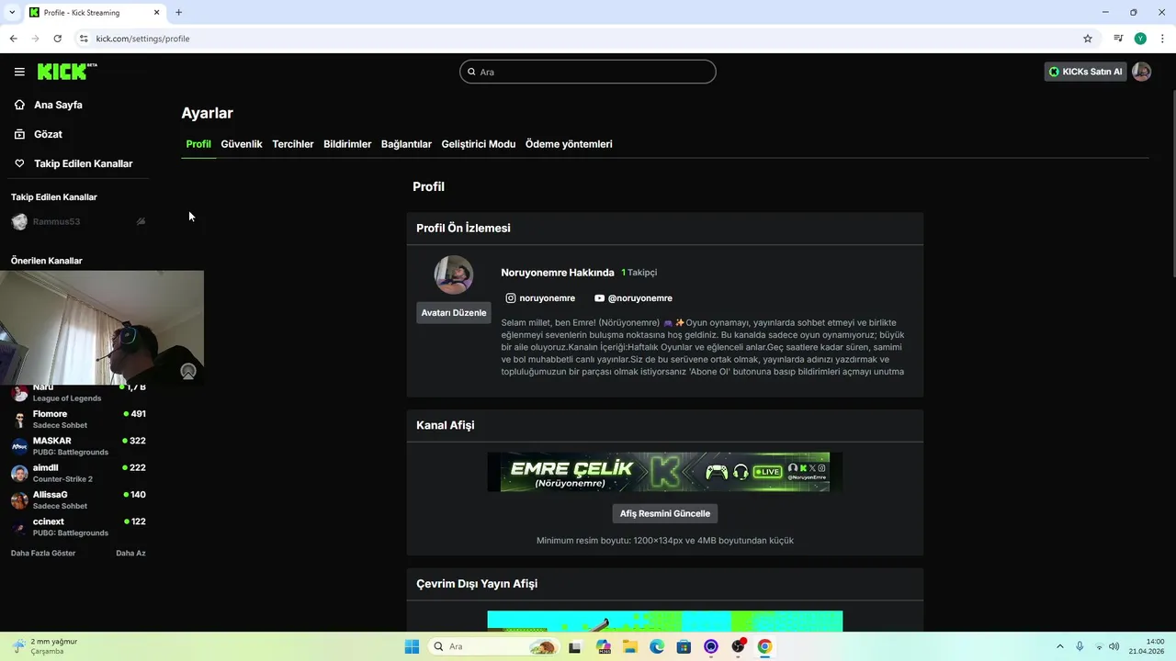Click the MASKAR channel avatar

point(19,446)
